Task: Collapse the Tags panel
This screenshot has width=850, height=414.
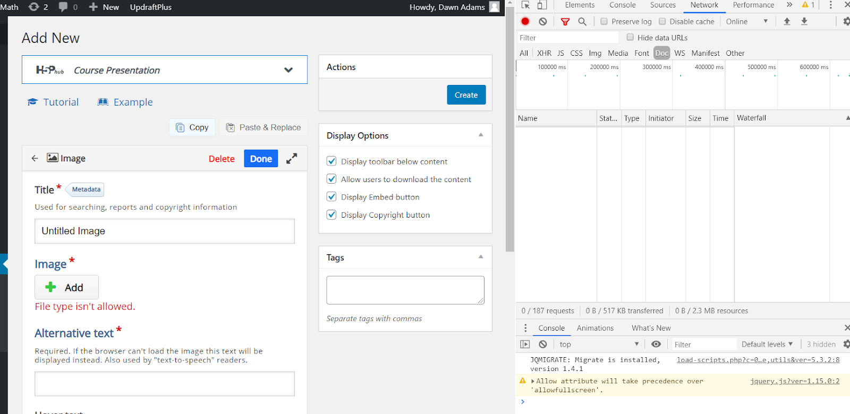Action: tap(481, 257)
